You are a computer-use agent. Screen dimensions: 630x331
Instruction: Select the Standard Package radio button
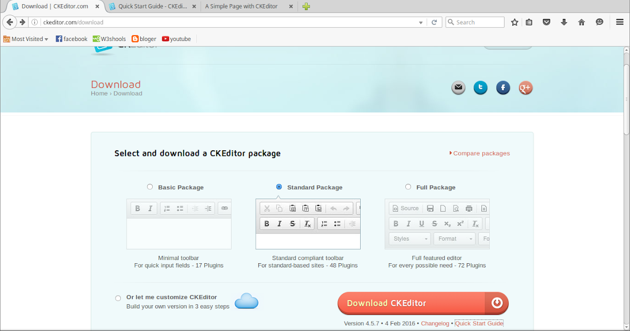[279, 187]
